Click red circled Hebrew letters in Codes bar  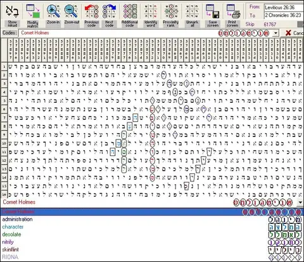tap(244, 33)
